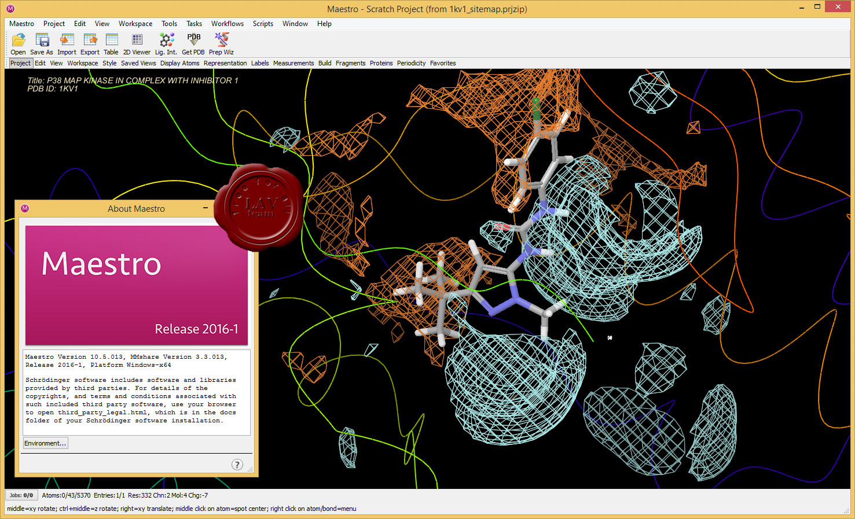Open the Window menu
Viewport: 855px width, 519px height.
point(295,24)
